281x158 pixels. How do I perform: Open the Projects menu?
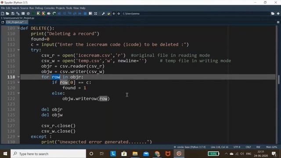click(x=61, y=8)
